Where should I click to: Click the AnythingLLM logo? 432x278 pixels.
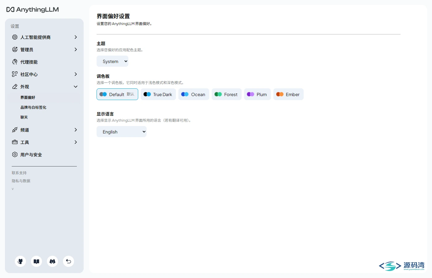32,10
